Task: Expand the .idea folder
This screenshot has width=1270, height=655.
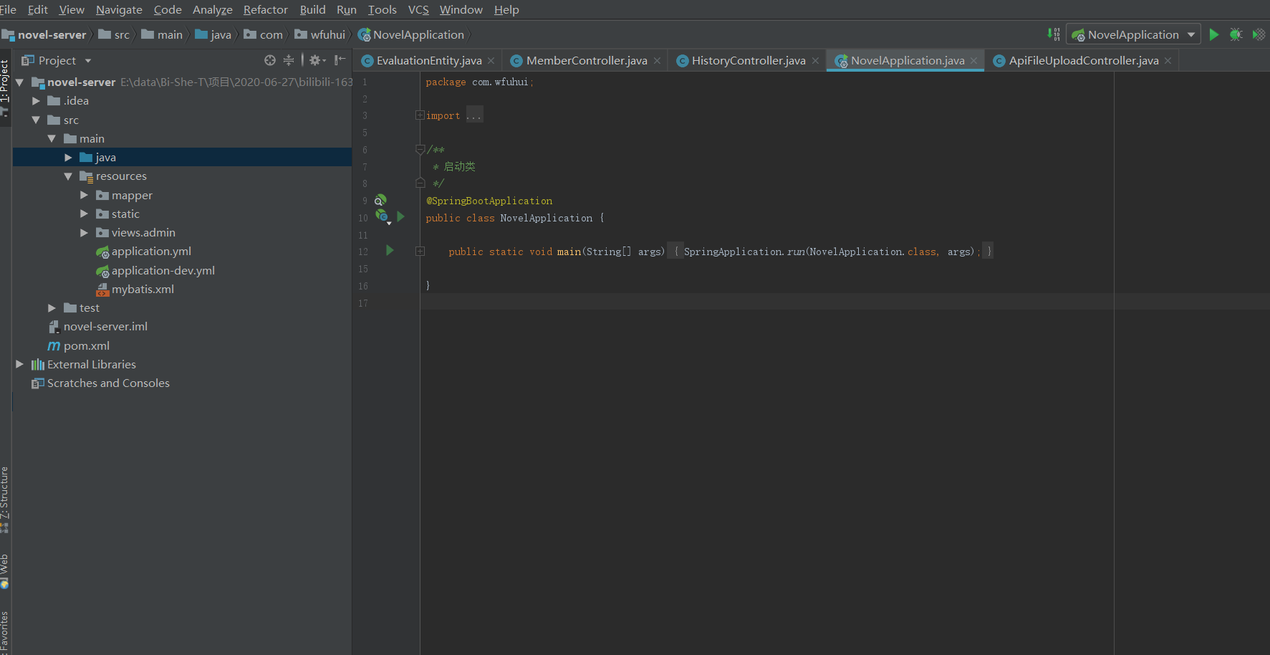Action: (36, 101)
